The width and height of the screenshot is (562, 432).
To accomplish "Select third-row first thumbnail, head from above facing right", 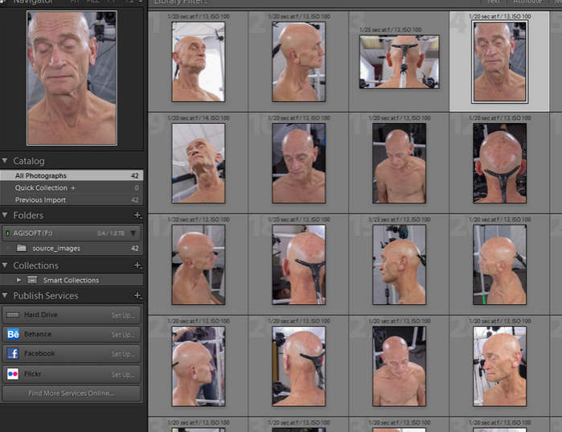I will pyautogui.click(x=199, y=265).
